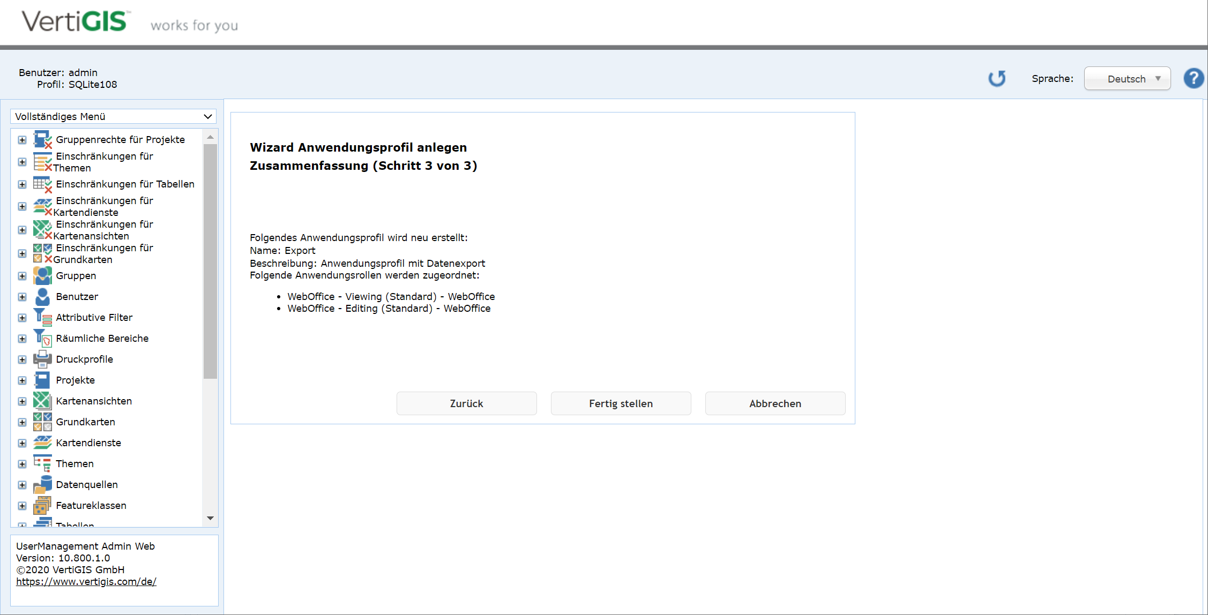Expand the Projekte tree node
This screenshot has height=615, width=1208.
(22, 380)
